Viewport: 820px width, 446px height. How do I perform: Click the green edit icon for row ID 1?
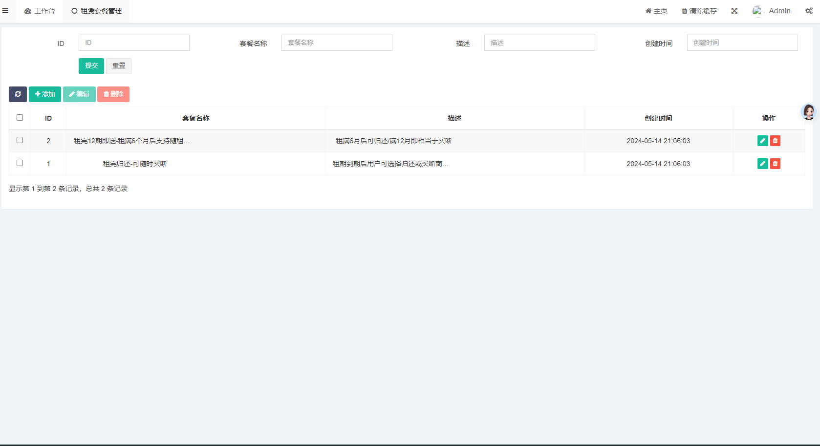(762, 164)
